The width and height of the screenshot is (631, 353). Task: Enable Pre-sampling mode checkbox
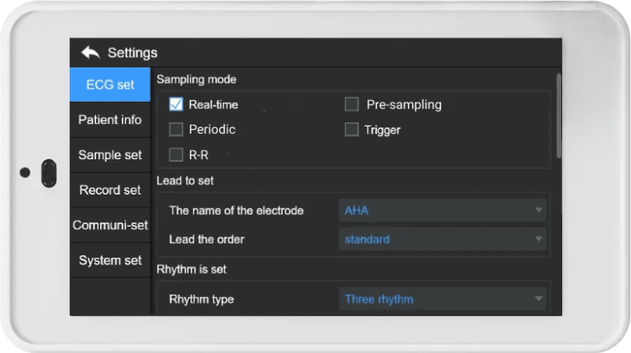352,104
